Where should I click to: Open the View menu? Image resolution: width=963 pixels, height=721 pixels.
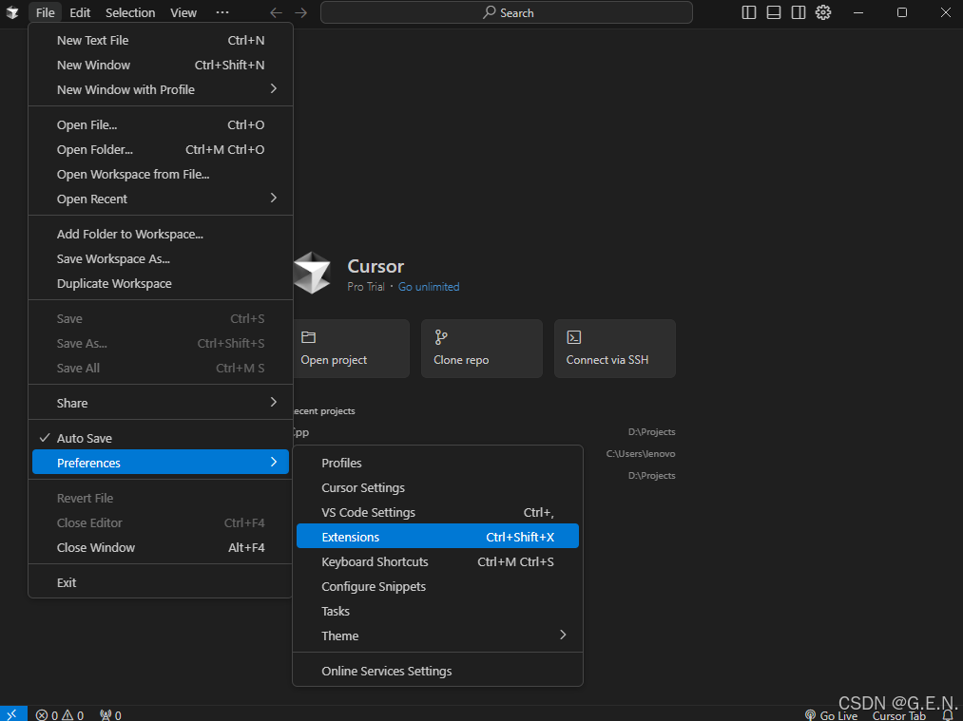[x=183, y=13]
